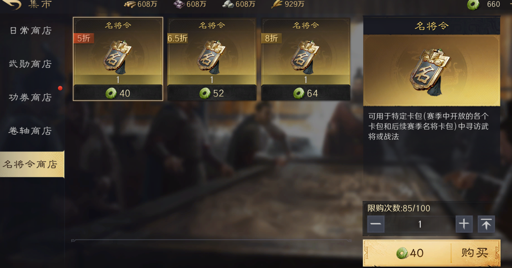512x268 pixels.
Task: Tap the grain resource icon showing 929万
Action: coord(277,4)
